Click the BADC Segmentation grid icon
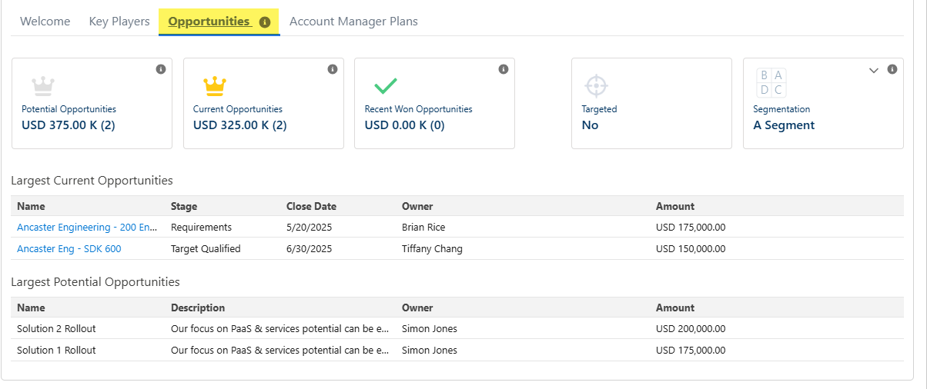 point(771,83)
